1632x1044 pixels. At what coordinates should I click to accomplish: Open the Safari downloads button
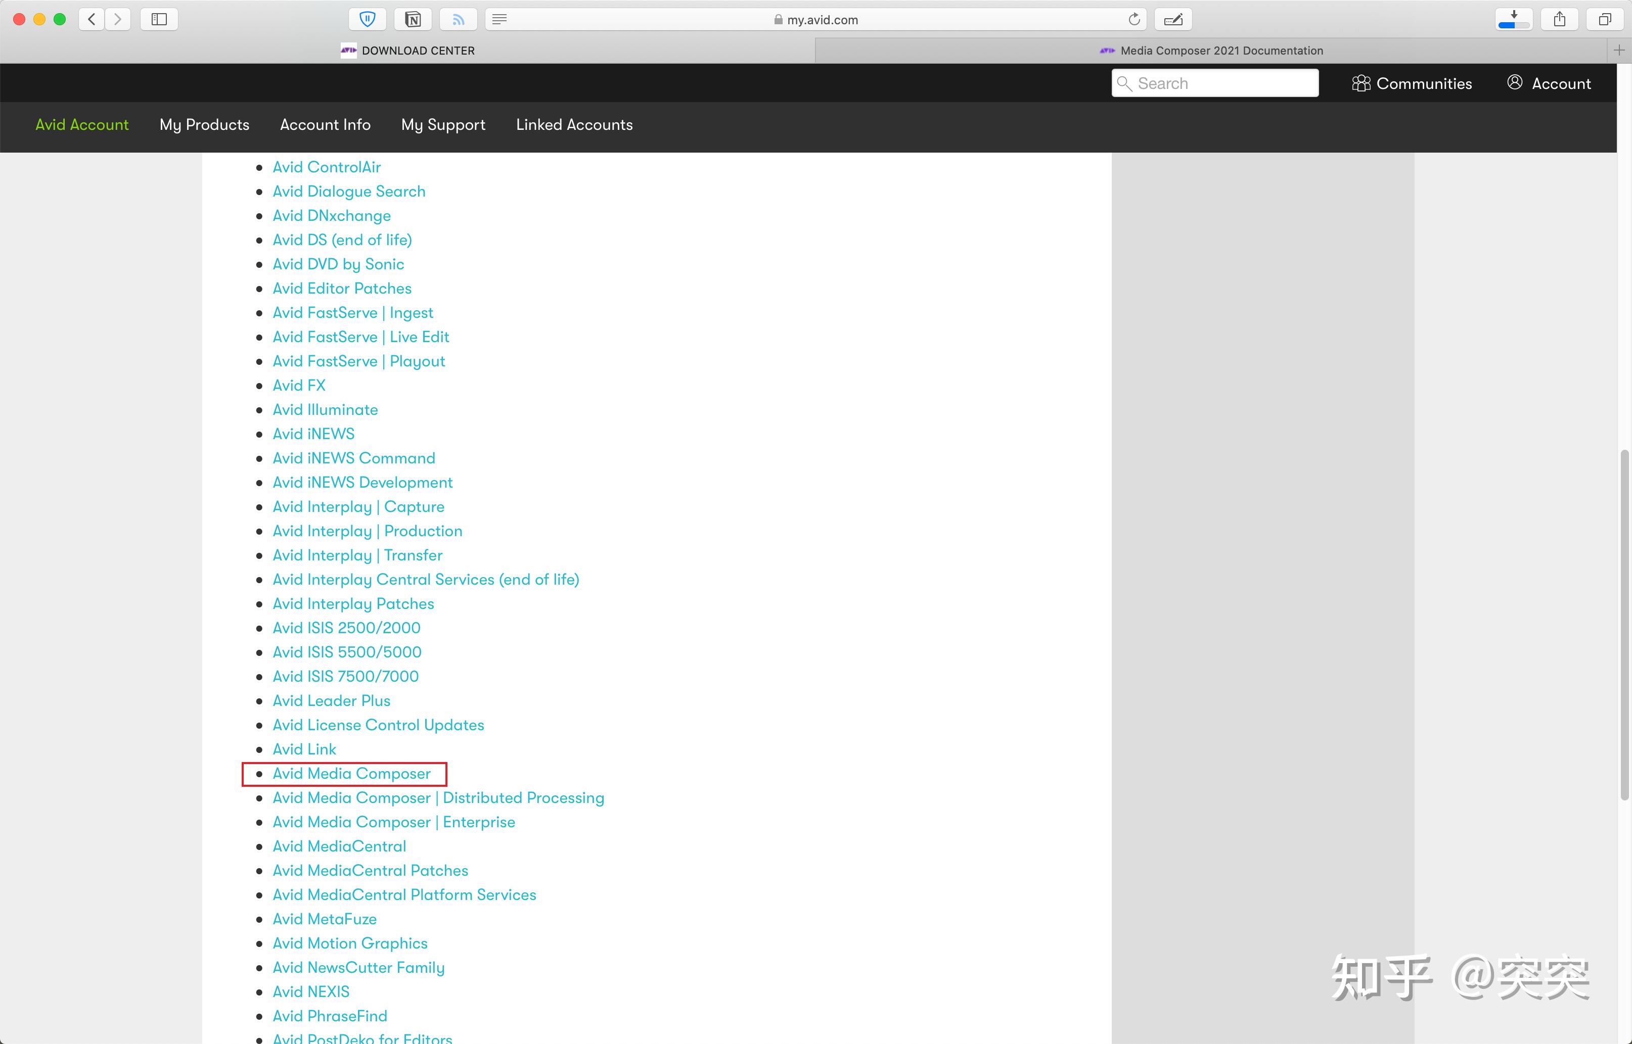click(x=1513, y=19)
